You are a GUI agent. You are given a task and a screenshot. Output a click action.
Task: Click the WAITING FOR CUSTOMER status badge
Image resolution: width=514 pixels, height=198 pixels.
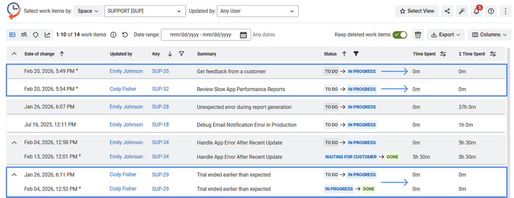click(x=351, y=157)
